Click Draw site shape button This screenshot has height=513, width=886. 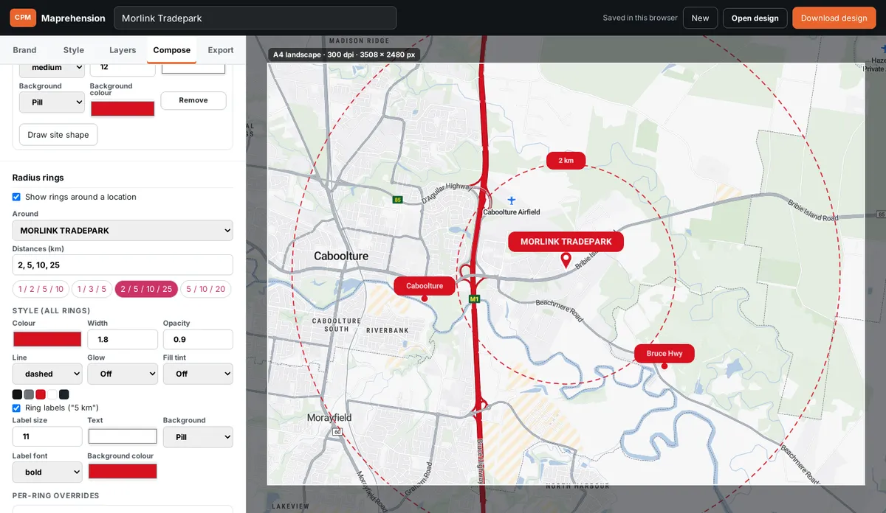(58, 135)
